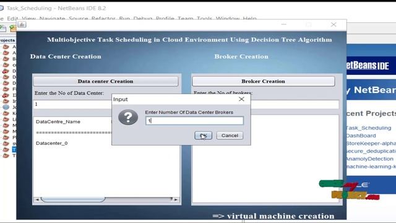Open the Edit menu in NetBeans
This screenshot has height=223, width=396.
(x=12, y=19)
